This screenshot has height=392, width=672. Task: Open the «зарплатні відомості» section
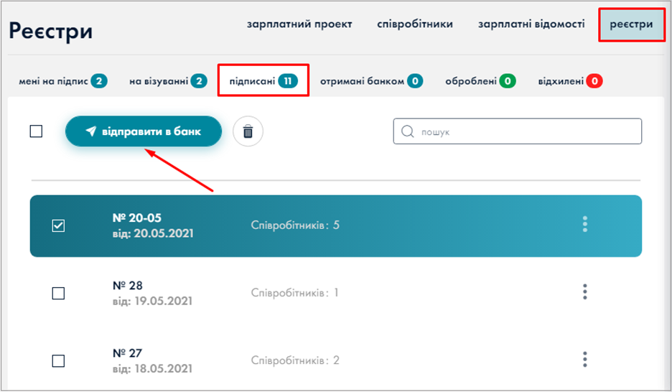(x=532, y=24)
